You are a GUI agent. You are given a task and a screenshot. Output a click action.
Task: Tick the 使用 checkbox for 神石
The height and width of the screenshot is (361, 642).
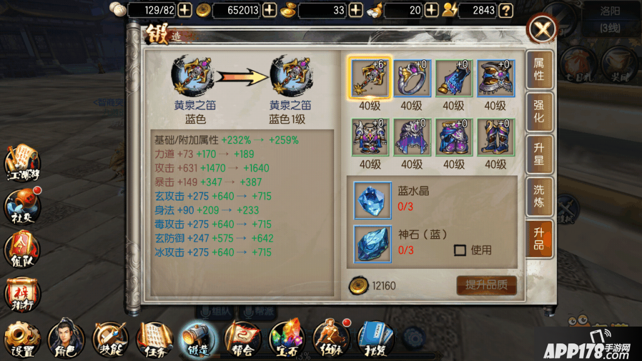(460, 250)
